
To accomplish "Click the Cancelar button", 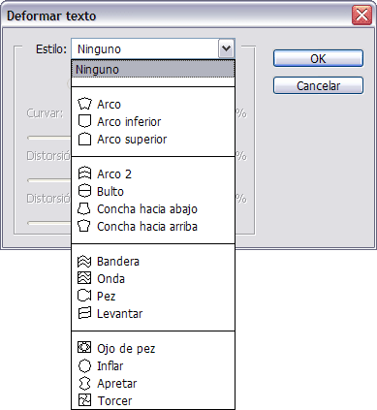I will [x=318, y=85].
